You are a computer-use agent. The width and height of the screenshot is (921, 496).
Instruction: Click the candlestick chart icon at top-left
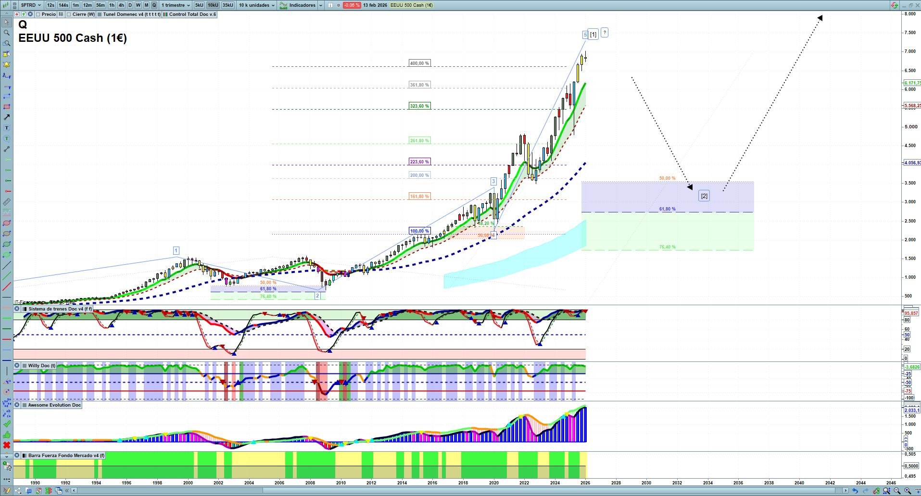pos(6,5)
